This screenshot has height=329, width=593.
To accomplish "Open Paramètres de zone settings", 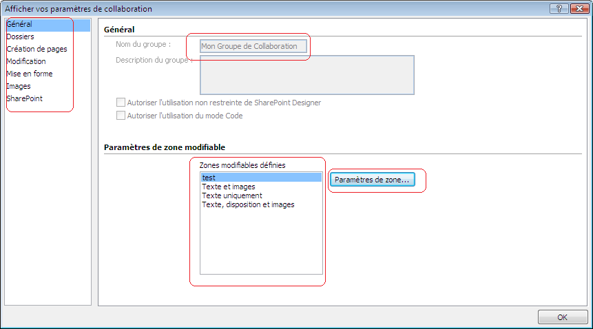I will tap(372, 180).
